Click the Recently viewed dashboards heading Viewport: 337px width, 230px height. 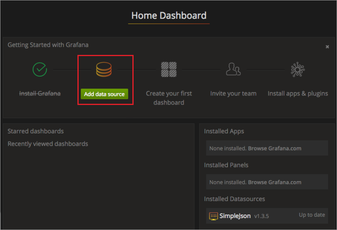tap(48, 144)
